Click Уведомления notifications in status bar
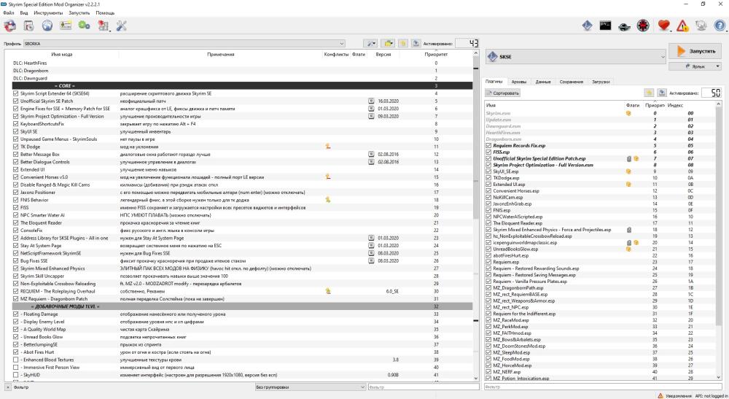729x399 pixels. (x=674, y=395)
